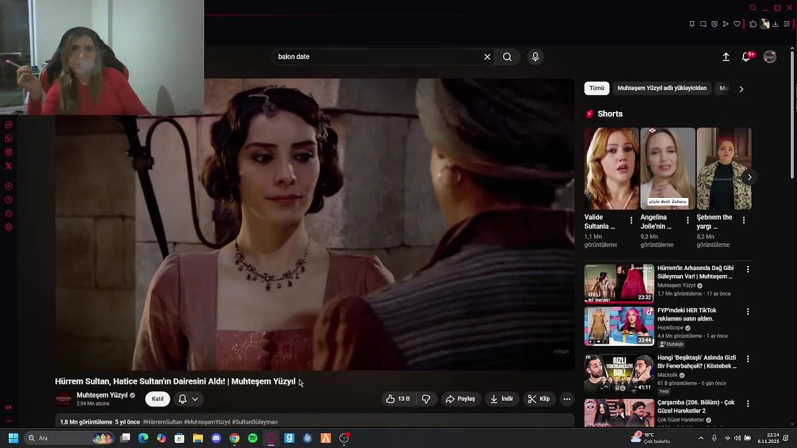Screen dimensions: 797x448
Task: Open 'Hangi Beşiktaşlı Aslında Gizli' video thumbnail
Action: (619, 373)
